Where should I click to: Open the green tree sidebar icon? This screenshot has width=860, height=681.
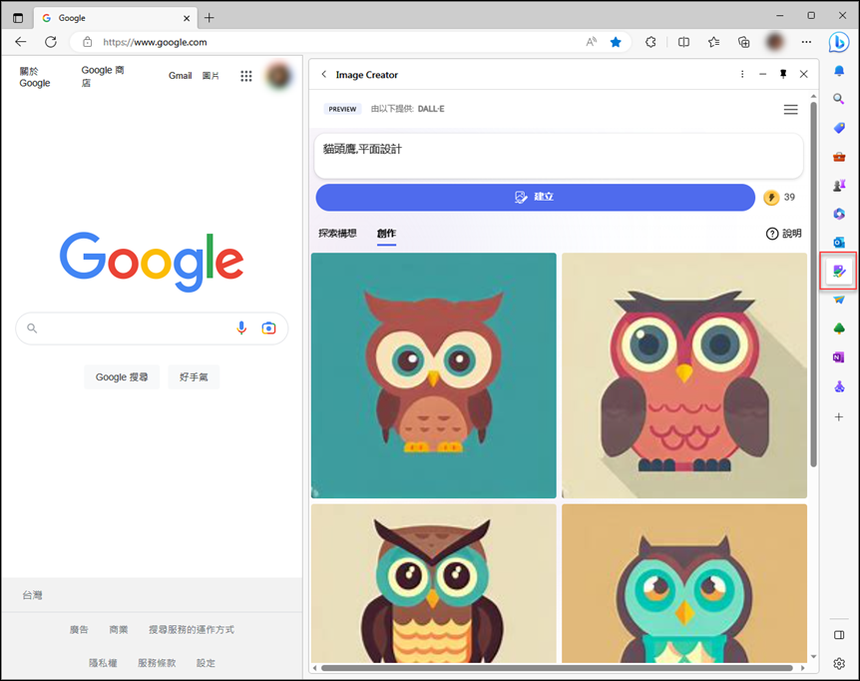839,329
